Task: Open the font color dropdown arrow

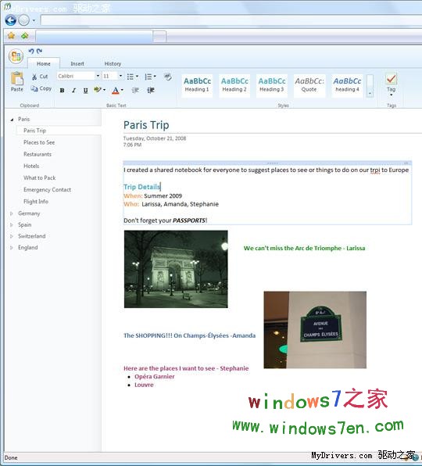Action: point(122,90)
